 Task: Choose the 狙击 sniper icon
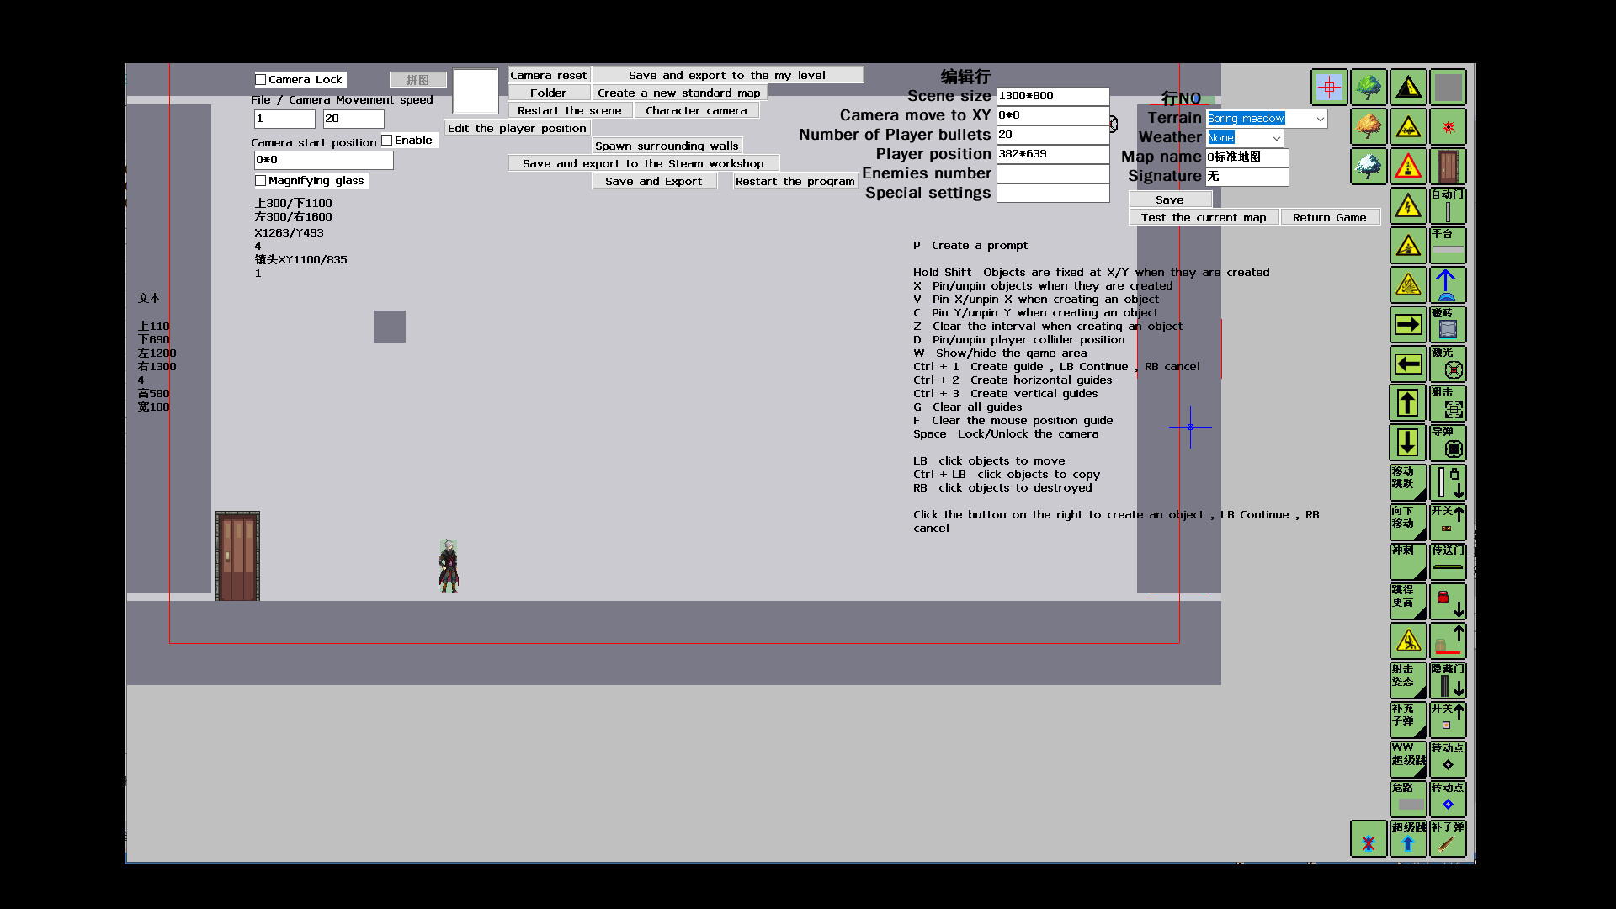pos(1449,403)
